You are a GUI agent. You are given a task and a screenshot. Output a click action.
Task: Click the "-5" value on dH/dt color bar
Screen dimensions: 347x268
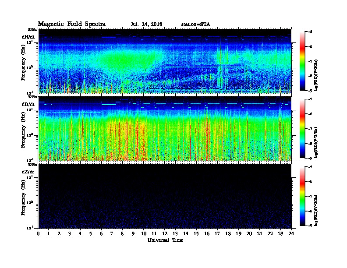(310, 32)
